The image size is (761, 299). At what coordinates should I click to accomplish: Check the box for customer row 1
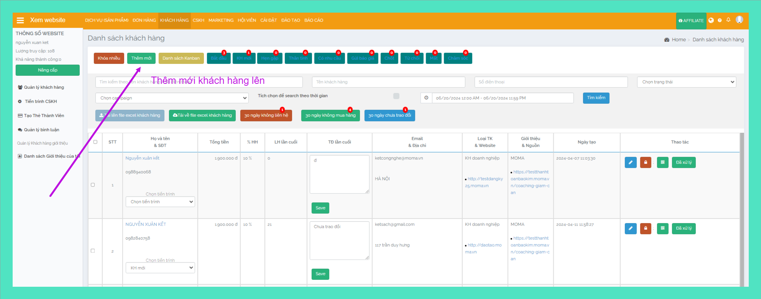pyautogui.click(x=93, y=185)
